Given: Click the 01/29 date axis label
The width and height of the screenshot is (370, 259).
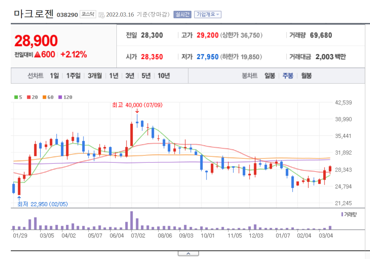Looking at the screenshot, I should (20, 235).
